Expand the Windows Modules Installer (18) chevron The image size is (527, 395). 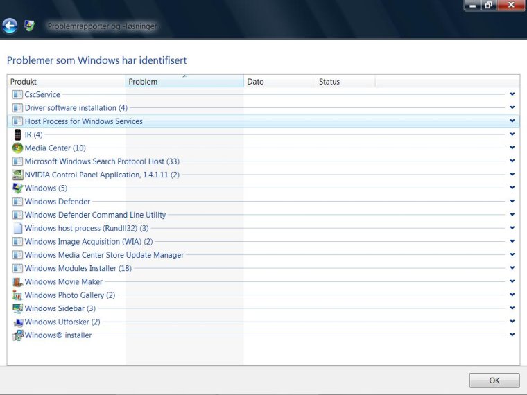[512, 267]
